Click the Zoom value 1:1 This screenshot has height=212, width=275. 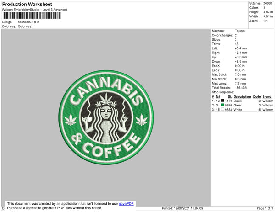click(265, 21)
